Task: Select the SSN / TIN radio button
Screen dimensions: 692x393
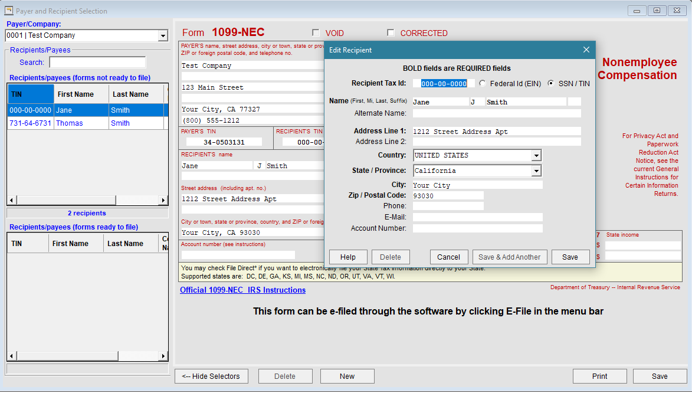Action: pos(551,83)
